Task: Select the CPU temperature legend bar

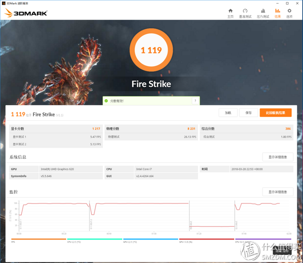Action: pyautogui.click(x=94, y=240)
